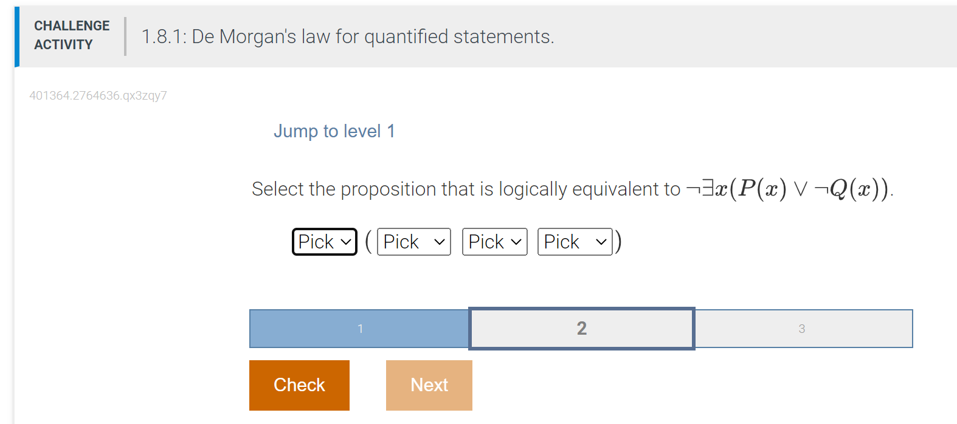Image resolution: width=957 pixels, height=424 pixels.
Task: Click the proposition statement text
Action: [x=572, y=189]
